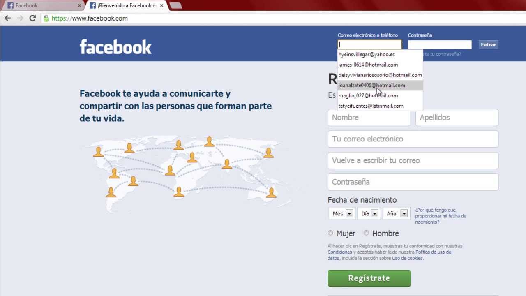This screenshot has width=526, height=296.
Task: Click the 'Fecha de nacimiento' label
Action: (x=362, y=200)
